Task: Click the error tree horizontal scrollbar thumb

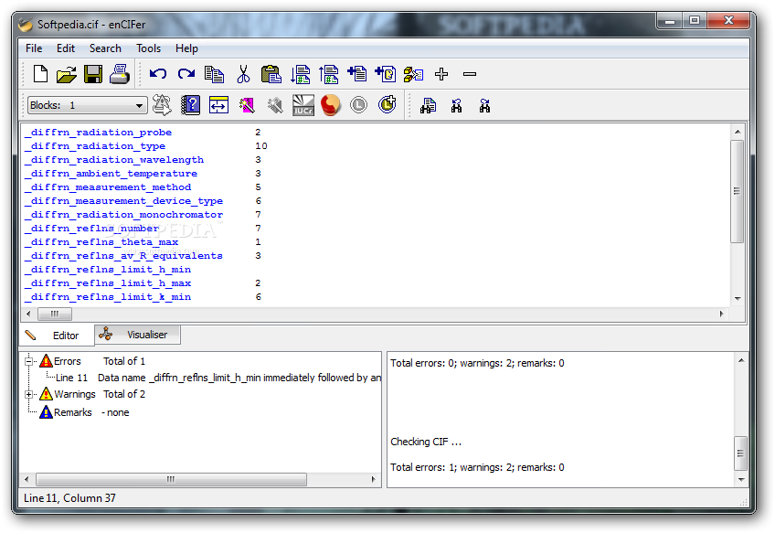Action: pos(171,480)
